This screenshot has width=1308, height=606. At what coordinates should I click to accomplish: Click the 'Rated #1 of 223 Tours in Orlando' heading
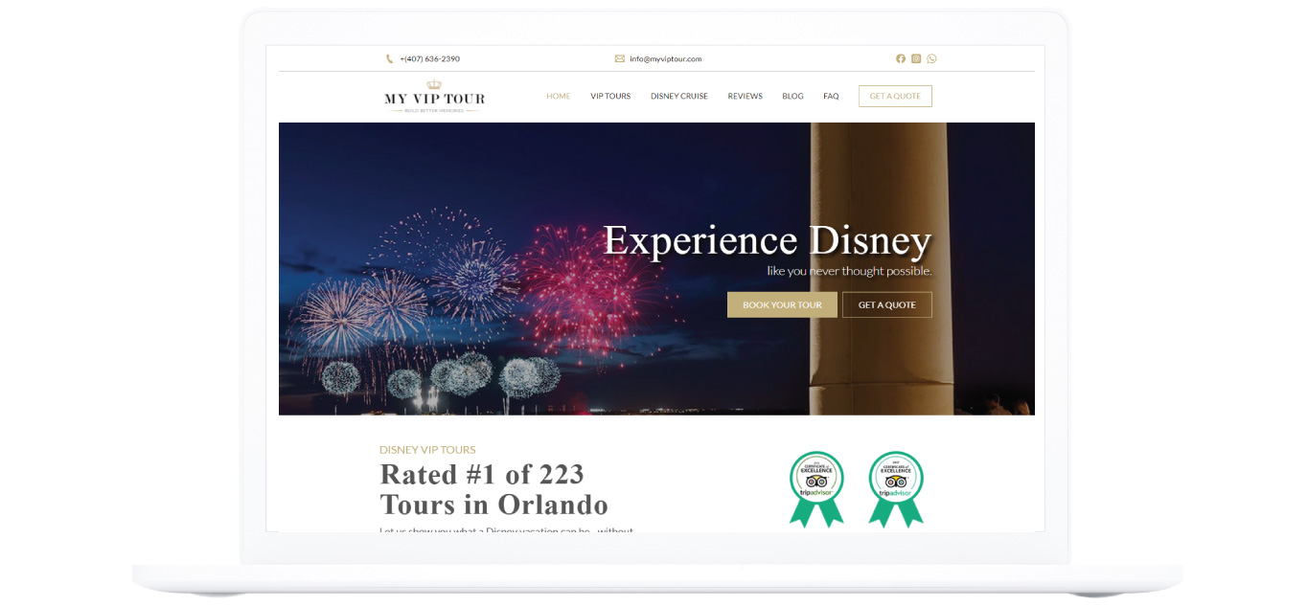(x=494, y=489)
